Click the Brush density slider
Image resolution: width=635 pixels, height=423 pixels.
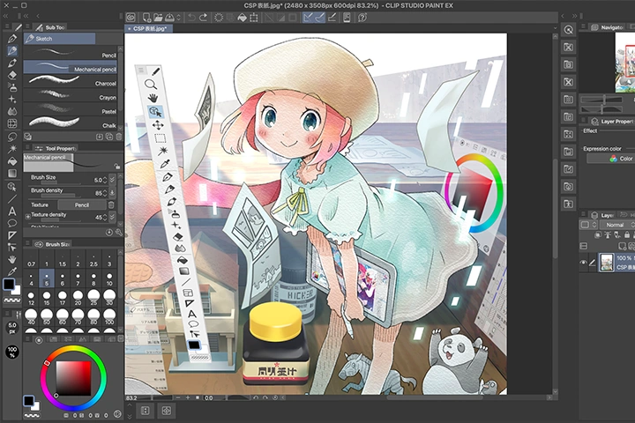[61, 196]
